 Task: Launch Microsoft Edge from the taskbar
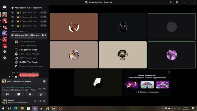pyautogui.click(x=16, y=108)
